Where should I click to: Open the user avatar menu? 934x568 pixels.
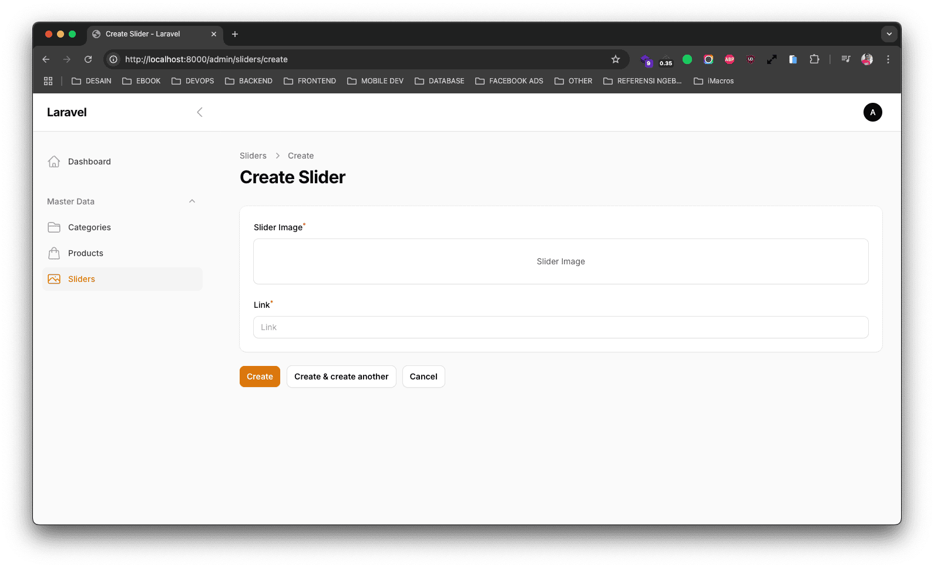872,112
